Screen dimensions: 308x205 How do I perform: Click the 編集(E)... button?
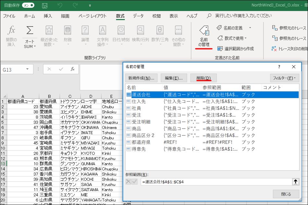174,78
